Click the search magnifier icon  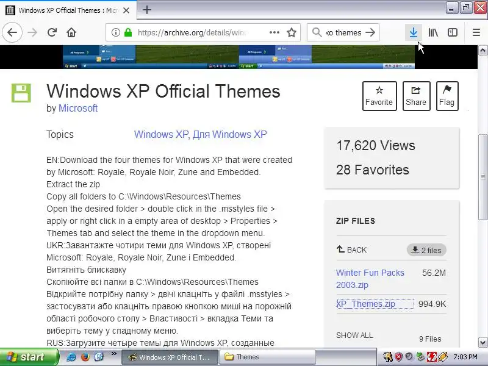tap(317, 32)
